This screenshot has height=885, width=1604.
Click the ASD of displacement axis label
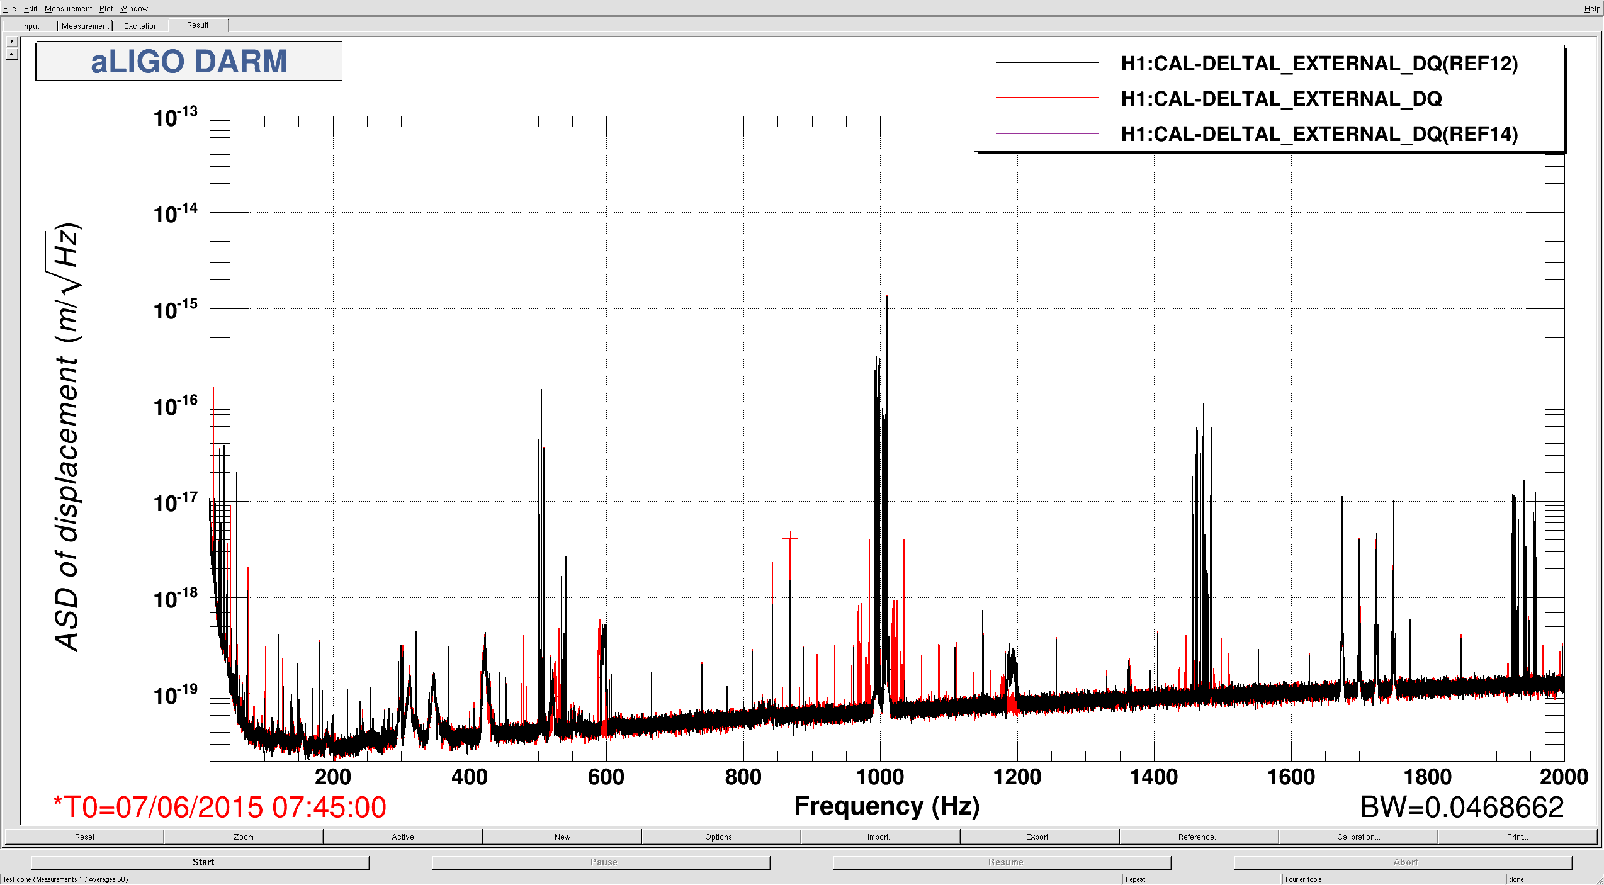67,437
